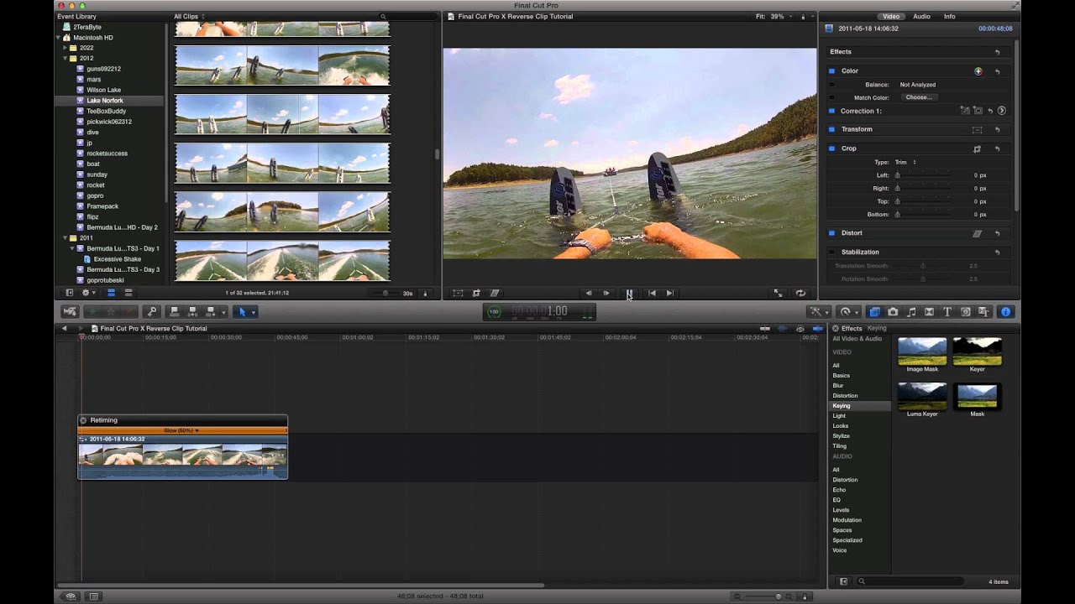Screen dimensions: 1075x604
Task: Adjust the Crop Left slider
Action: (x=924, y=175)
